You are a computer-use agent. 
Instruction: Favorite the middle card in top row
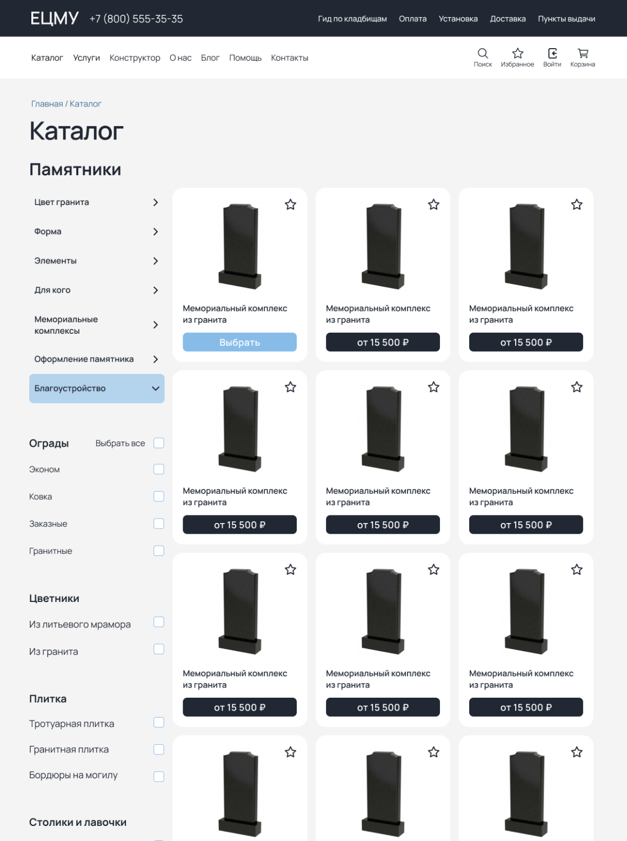click(433, 204)
